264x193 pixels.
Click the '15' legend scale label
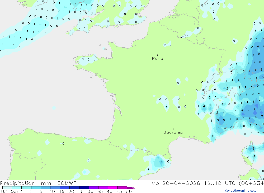[x=62, y=191]
